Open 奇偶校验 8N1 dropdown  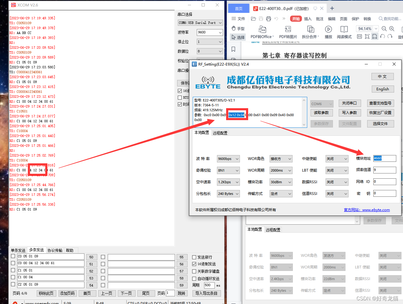[228, 170]
